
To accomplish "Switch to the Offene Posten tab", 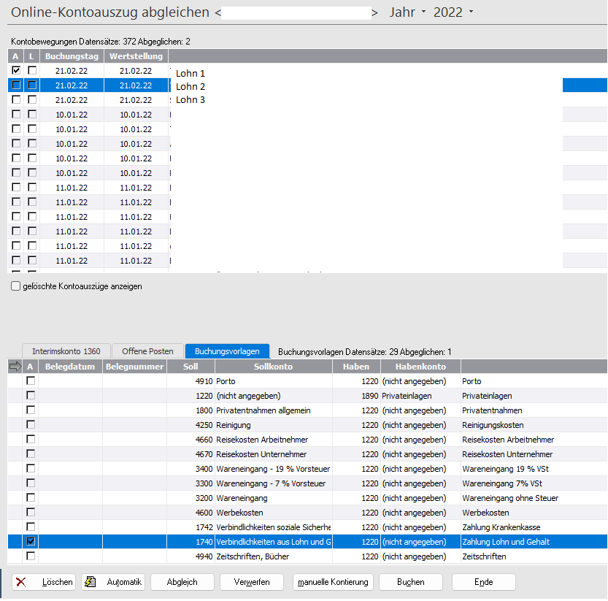I will tap(147, 351).
